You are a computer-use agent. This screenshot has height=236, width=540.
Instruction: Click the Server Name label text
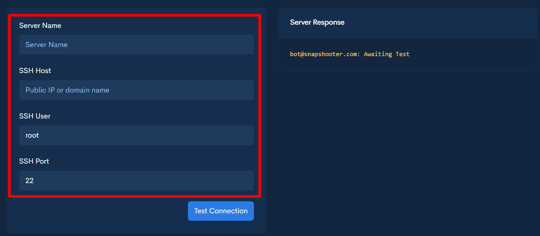pyautogui.click(x=40, y=26)
